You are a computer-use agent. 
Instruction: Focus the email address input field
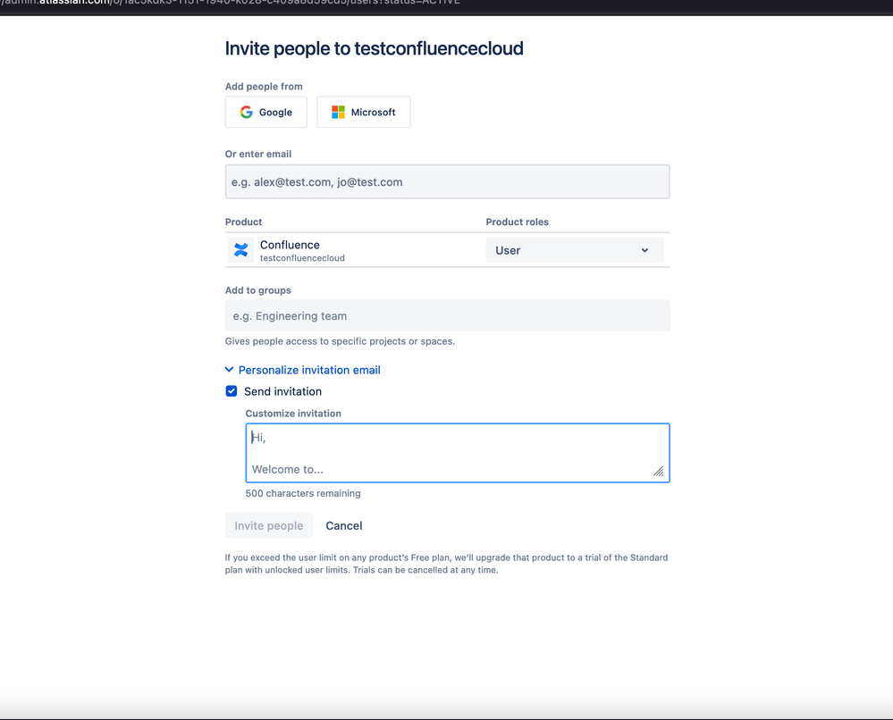(x=447, y=181)
